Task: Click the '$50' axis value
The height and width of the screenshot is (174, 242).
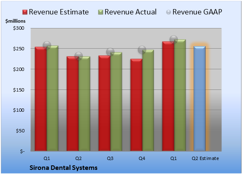Action: (x=20, y=131)
